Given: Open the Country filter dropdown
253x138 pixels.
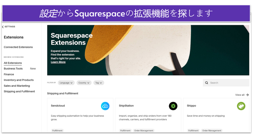Looking at the screenshot, I should pos(84,83).
